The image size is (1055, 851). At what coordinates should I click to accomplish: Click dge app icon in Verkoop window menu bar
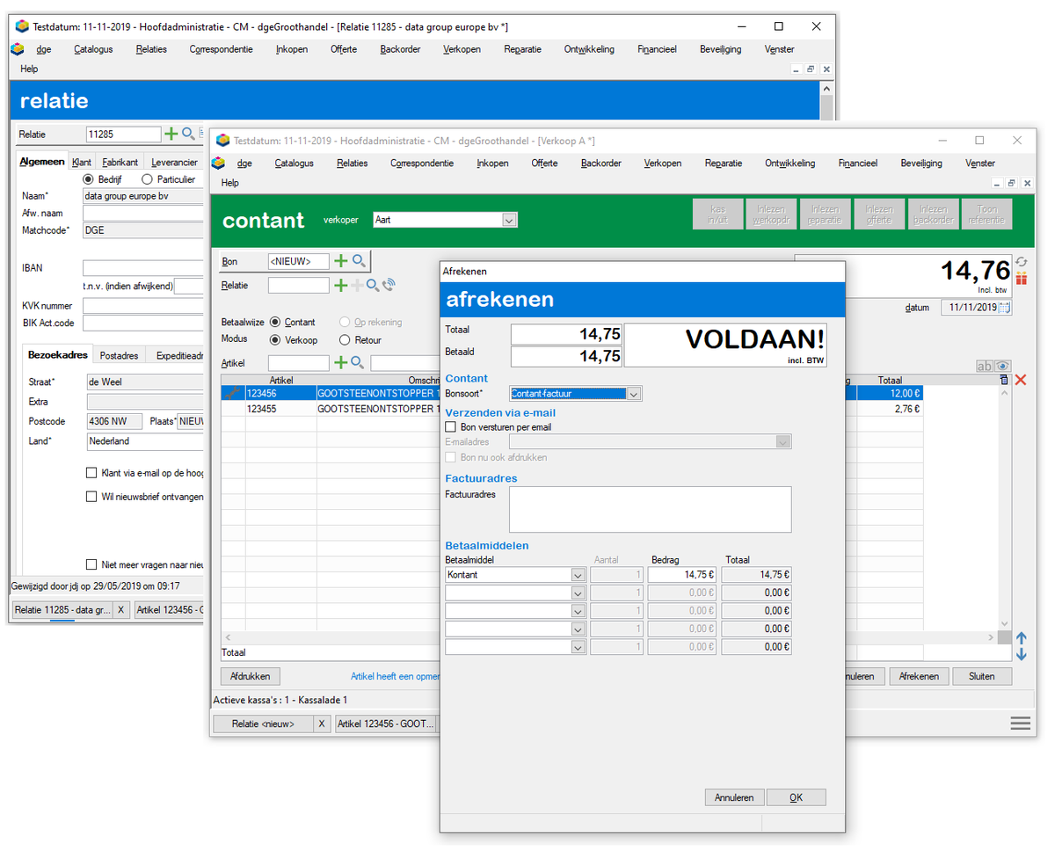(x=219, y=163)
